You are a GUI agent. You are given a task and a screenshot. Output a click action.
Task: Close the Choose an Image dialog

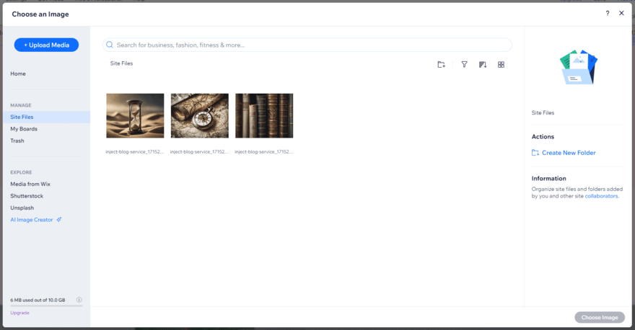point(621,14)
